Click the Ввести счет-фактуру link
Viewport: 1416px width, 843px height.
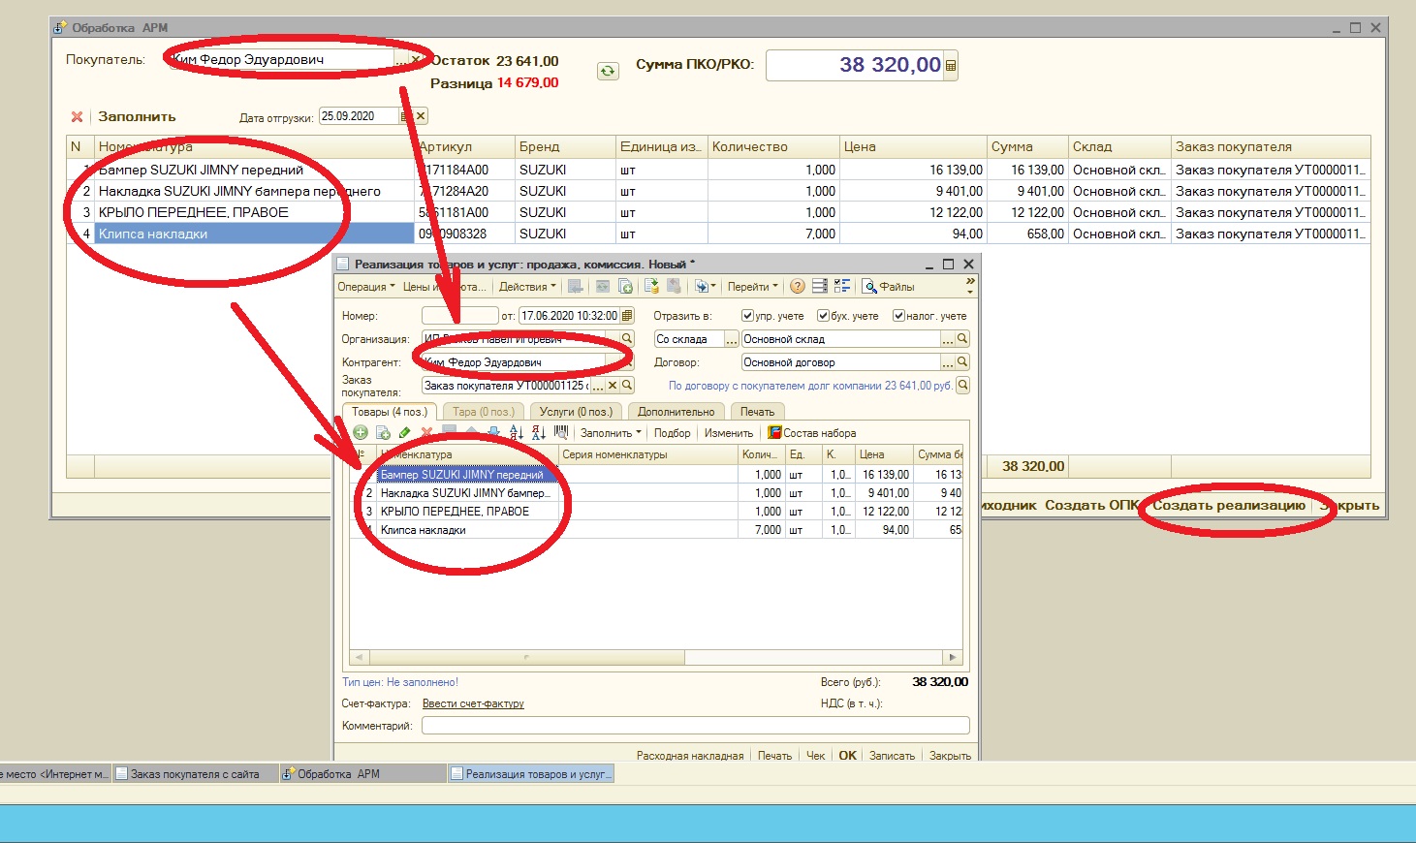(x=473, y=703)
